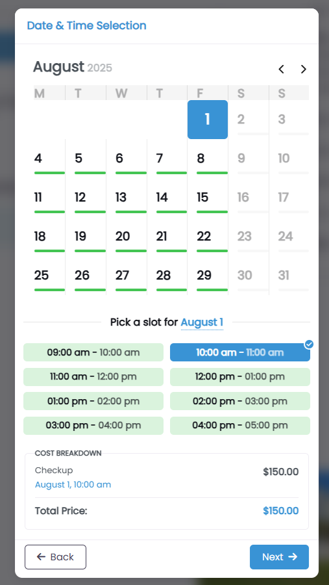Choose August 26 on the calendar
The height and width of the screenshot is (585, 329).
[x=90, y=276]
